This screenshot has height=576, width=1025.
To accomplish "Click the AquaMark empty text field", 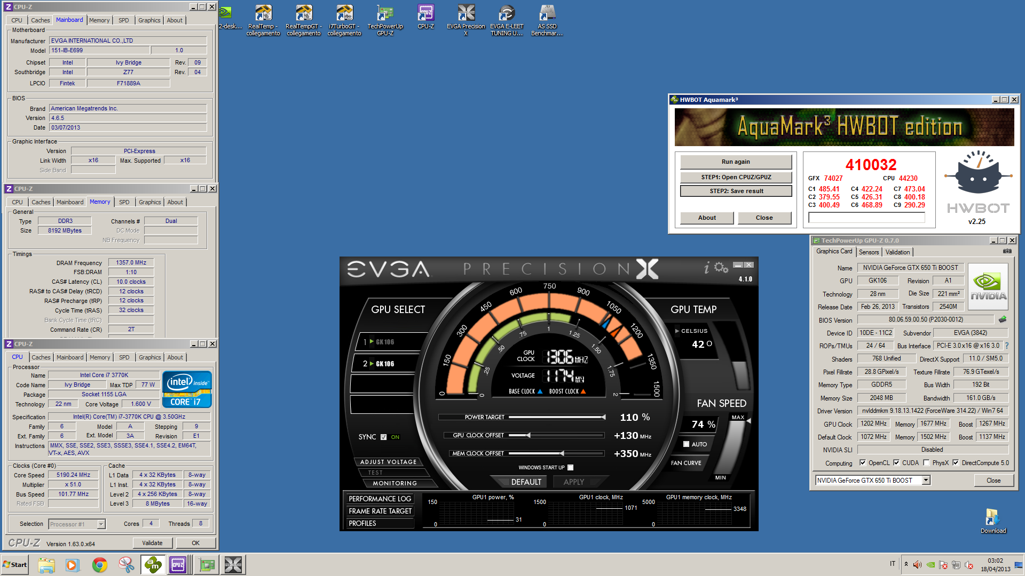I will pos(866,218).
